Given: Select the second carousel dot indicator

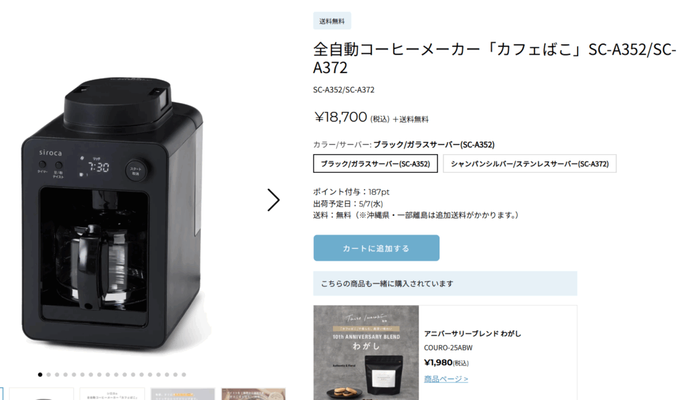Looking at the screenshot, I should (48, 375).
